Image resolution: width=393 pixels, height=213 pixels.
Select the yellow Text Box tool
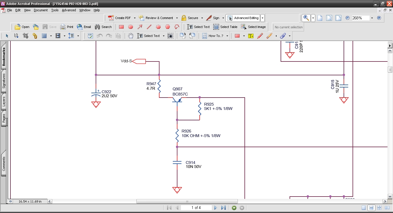251,36
